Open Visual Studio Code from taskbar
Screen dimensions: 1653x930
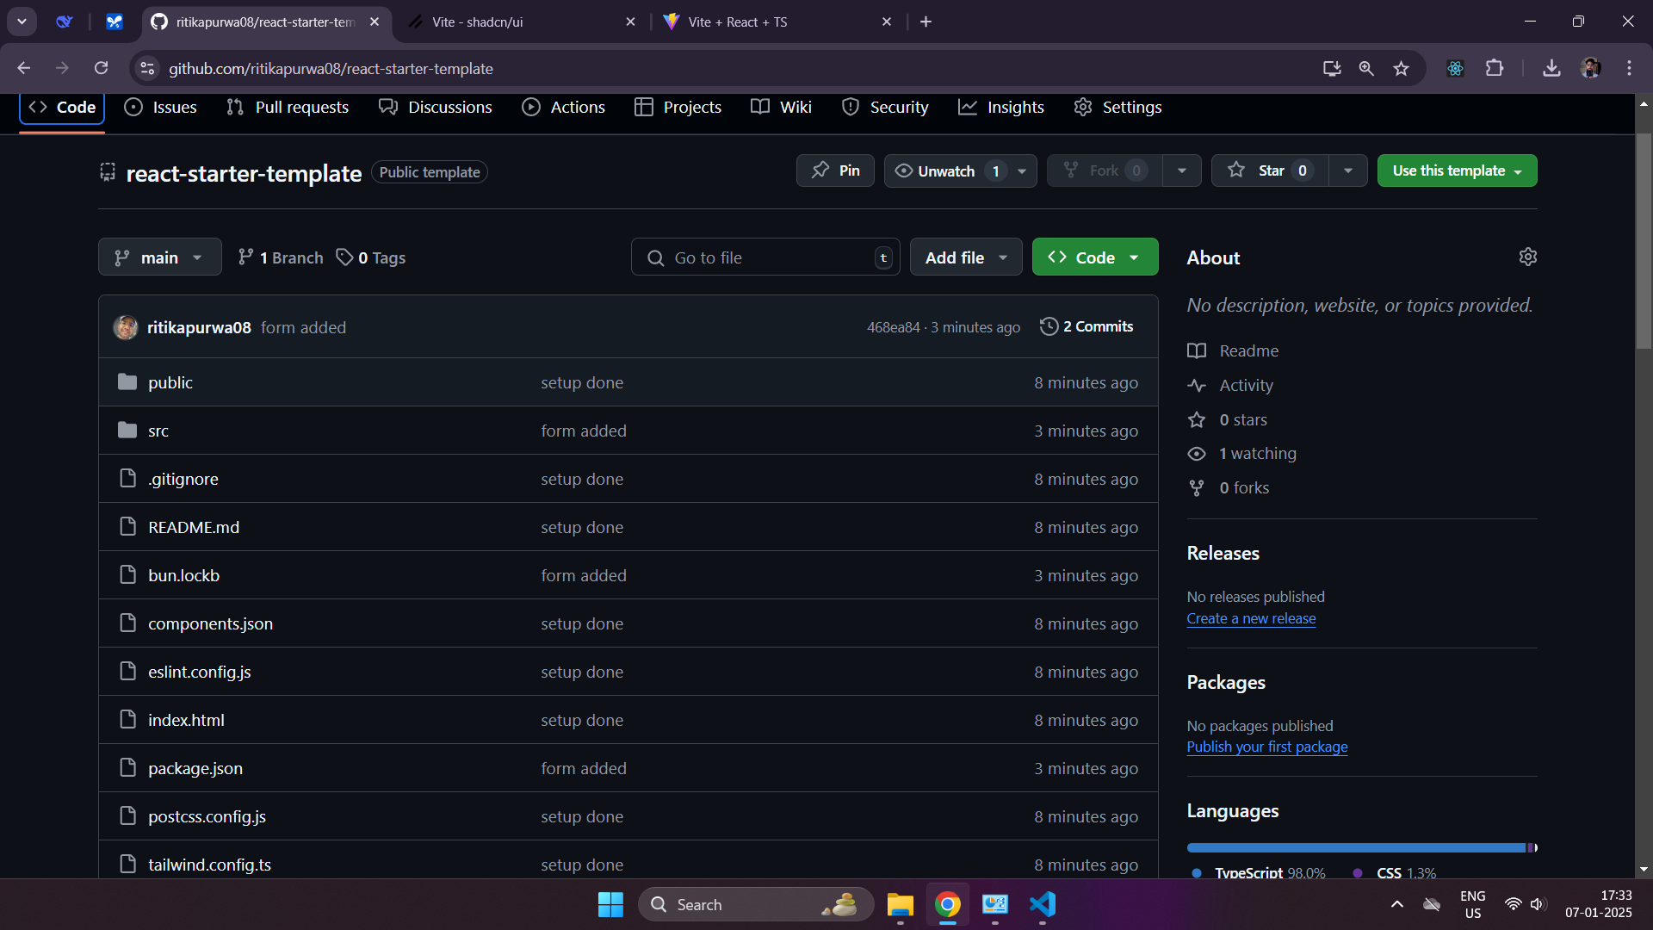coord(1042,904)
